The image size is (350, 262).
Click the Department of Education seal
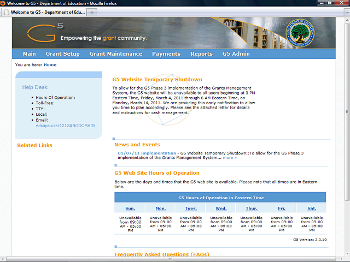302,33
